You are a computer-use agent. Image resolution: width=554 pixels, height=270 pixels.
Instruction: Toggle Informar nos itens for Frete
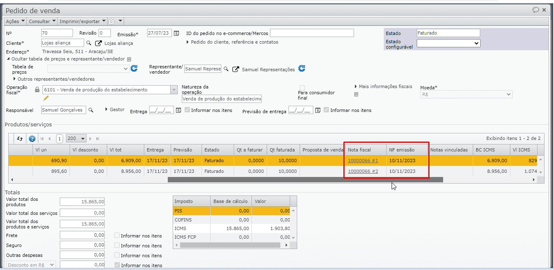[117, 235]
